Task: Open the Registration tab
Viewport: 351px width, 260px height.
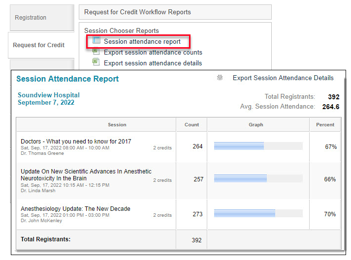Action: click(42, 18)
